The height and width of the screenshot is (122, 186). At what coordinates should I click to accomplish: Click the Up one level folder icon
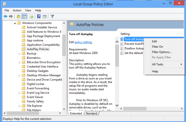18,16
